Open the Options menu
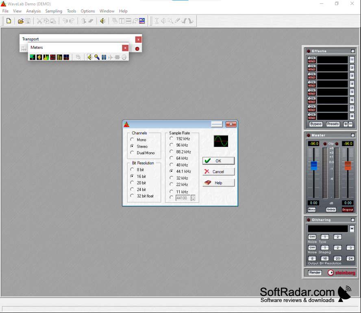This screenshot has width=361, height=313. tap(88, 11)
